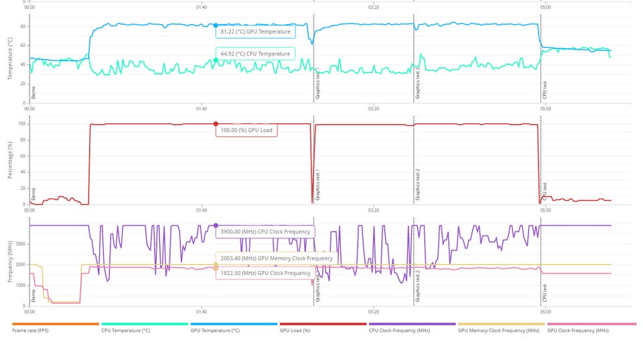Screen dimensions: 643x342
Task: Select the GPU Temperature data point marker
Action: click(x=216, y=25)
